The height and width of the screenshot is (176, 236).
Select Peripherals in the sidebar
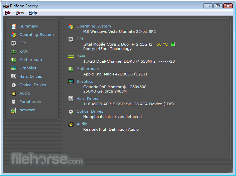point(30,102)
